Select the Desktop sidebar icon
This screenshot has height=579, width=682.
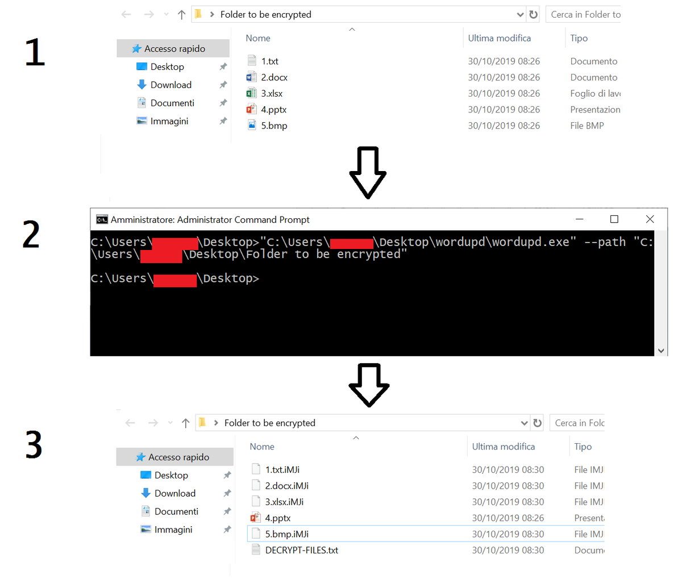click(143, 66)
